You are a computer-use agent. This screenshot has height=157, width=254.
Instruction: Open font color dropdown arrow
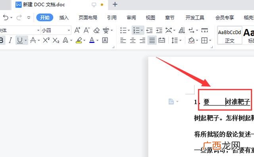(x=97, y=40)
